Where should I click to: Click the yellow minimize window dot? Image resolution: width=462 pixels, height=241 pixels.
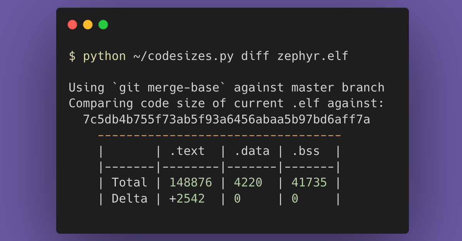[88, 25]
